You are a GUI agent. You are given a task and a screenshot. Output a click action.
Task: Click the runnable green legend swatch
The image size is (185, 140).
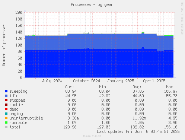point(6,122)
